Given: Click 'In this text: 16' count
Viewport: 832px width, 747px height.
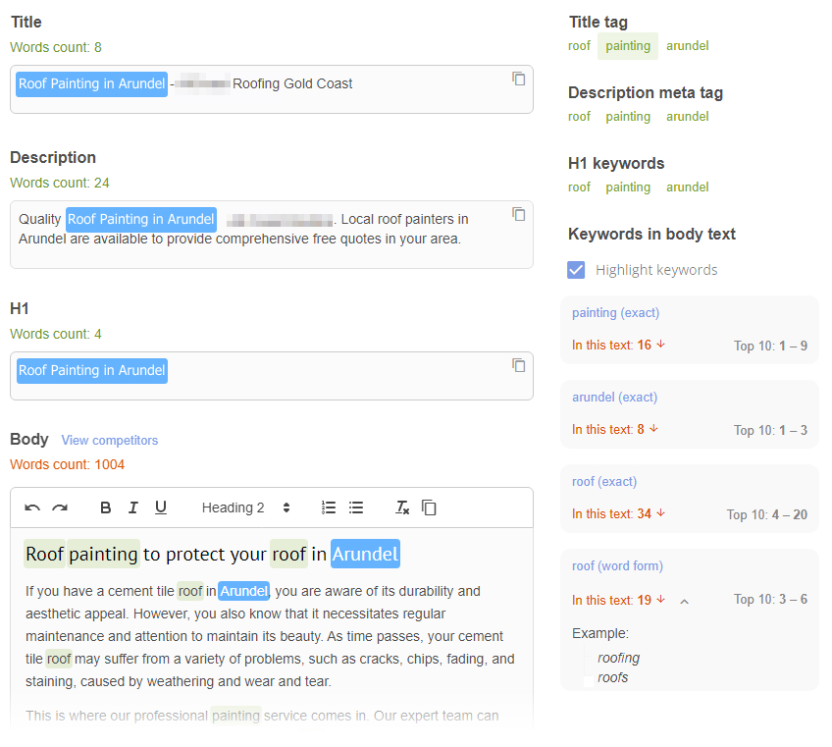Looking at the screenshot, I should click(x=611, y=346).
